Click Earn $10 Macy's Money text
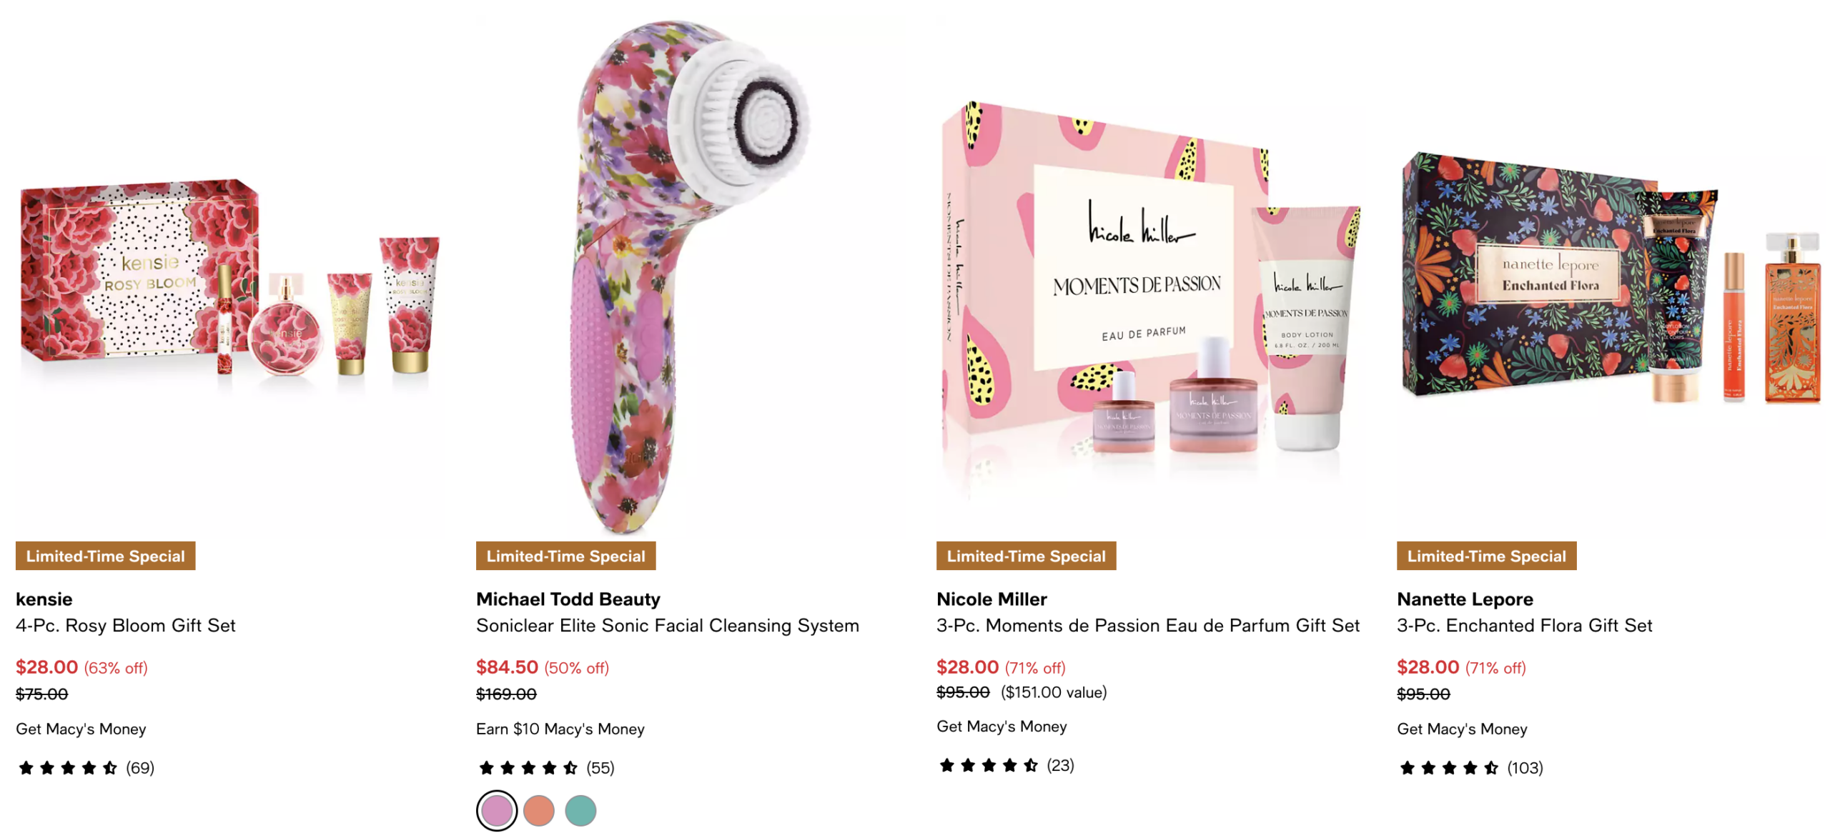1830x833 pixels. tap(560, 729)
